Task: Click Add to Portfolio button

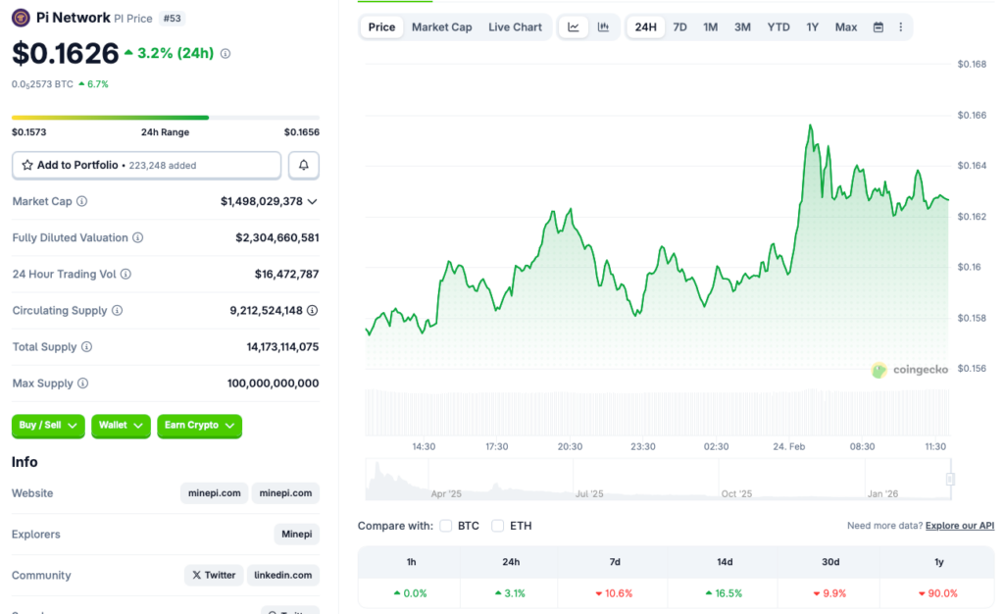Action: click(146, 165)
